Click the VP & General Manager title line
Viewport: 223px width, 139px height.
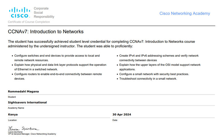click(32, 134)
